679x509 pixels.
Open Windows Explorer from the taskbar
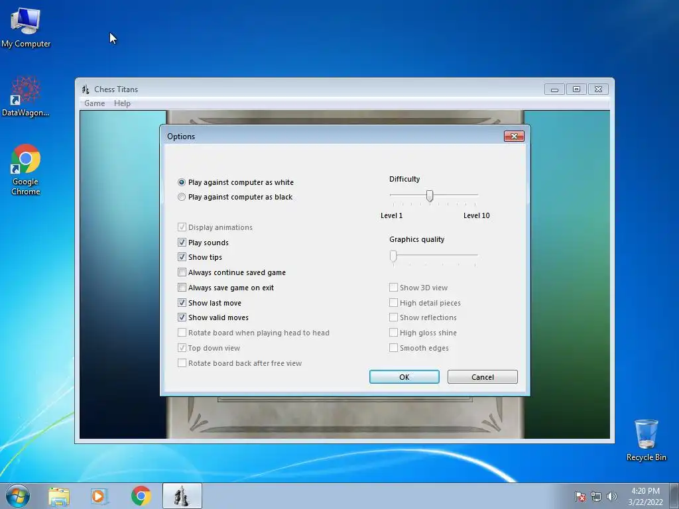coord(59,496)
